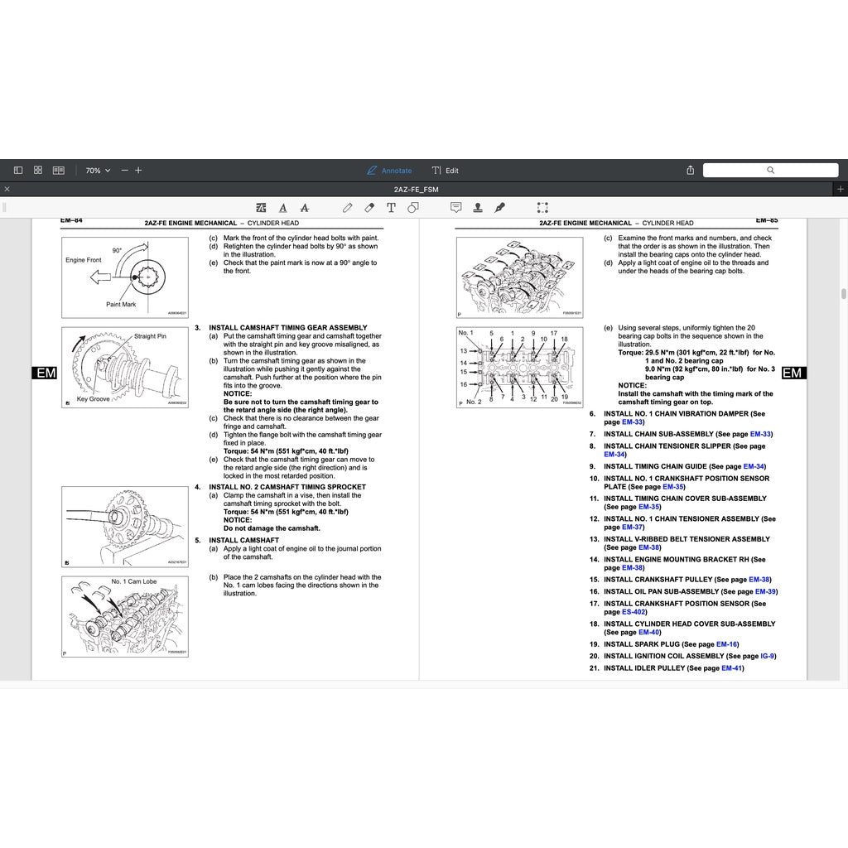The image size is (848, 848).
Task: Switch to Annotate mode
Action: coord(389,171)
